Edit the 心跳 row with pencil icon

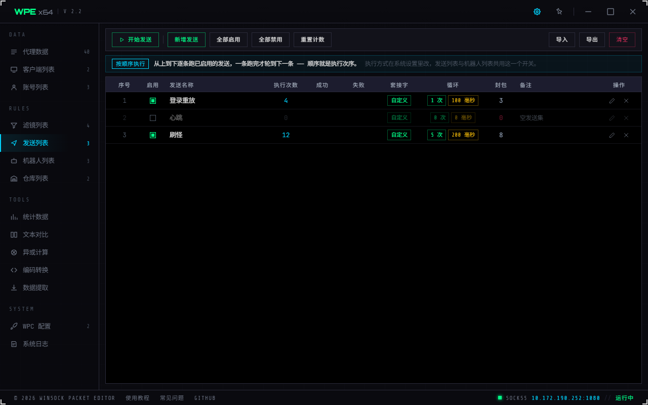tap(612, 118)
